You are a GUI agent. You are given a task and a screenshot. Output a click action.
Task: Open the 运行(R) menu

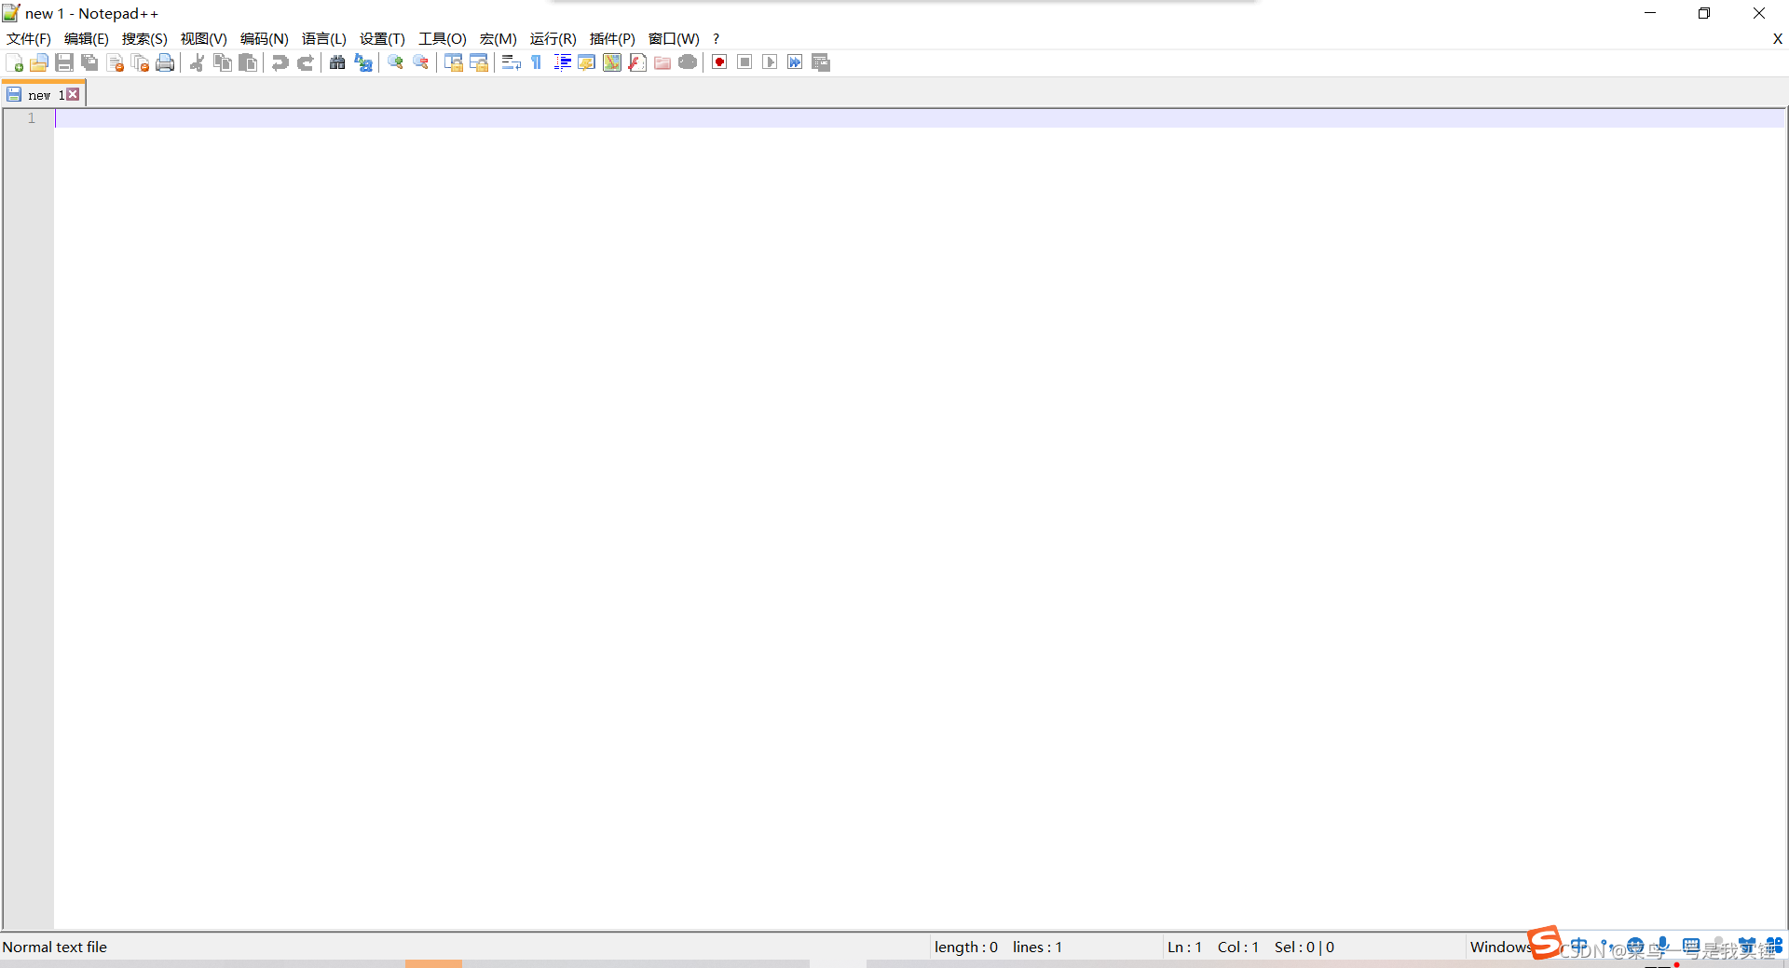[553, 38]
